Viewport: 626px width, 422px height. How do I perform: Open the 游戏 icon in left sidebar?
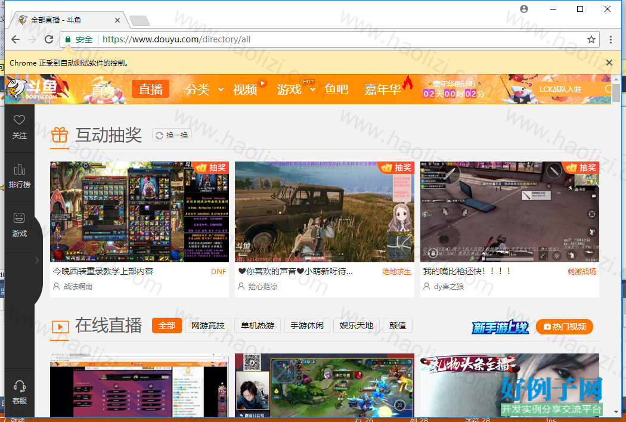(x=19, y=218)
